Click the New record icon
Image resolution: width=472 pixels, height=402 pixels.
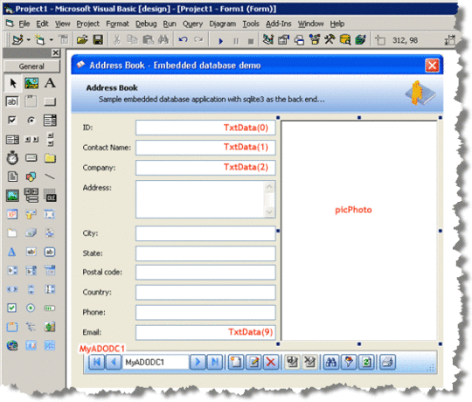coord(236,362)
